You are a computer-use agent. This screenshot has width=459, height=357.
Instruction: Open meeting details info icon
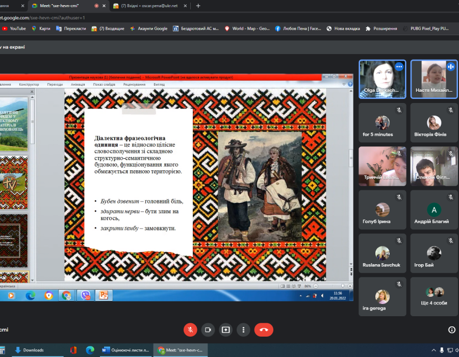coord(451,330)
